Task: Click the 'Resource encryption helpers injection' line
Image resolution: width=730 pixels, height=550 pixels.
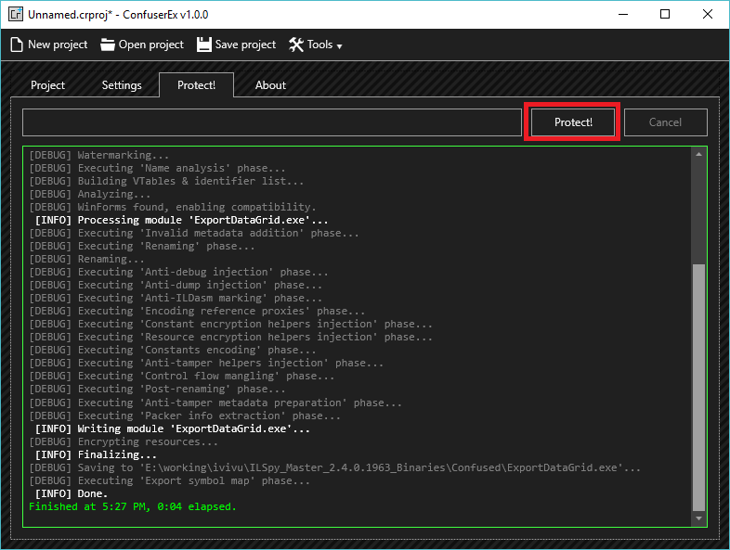Action: pos(231,337)
